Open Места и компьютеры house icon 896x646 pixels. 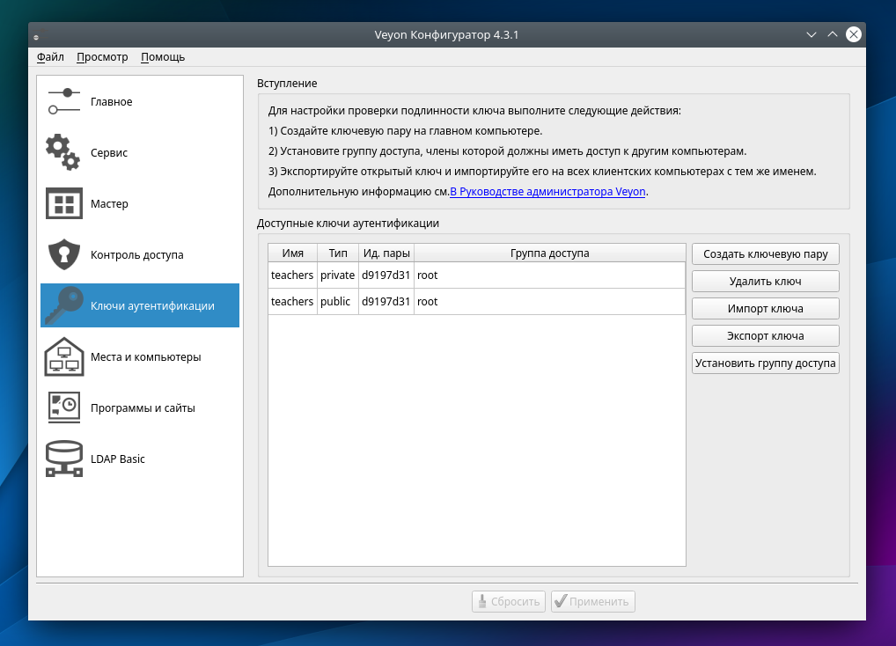64,357
